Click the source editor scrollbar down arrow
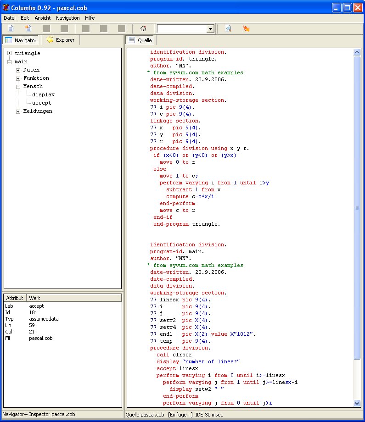The height and width of the screenshot is (422, 365). [357, 403]
